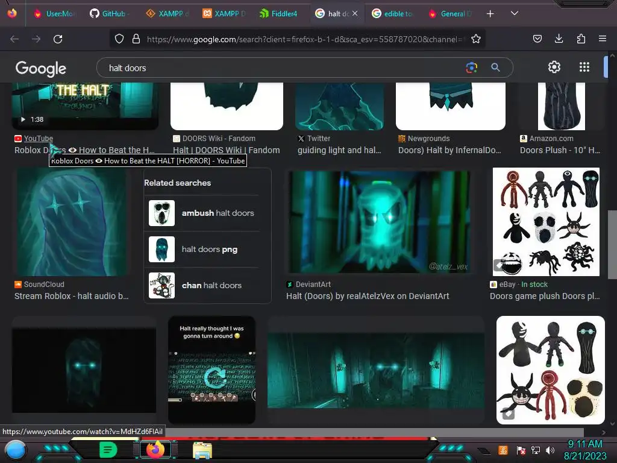617x463 pixels.
Task: Switch to the Fiddler4 tab
Action: pyautogui.click(x=279, y=14)
